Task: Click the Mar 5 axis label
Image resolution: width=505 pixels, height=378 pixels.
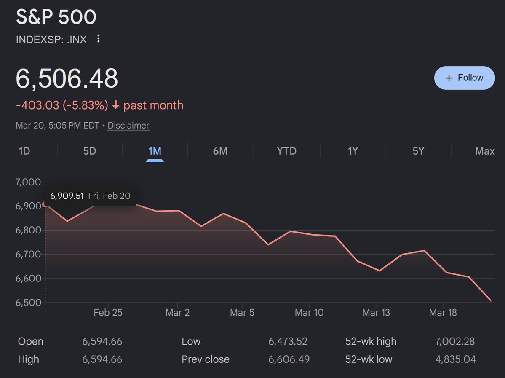Action: coord(242,312)
